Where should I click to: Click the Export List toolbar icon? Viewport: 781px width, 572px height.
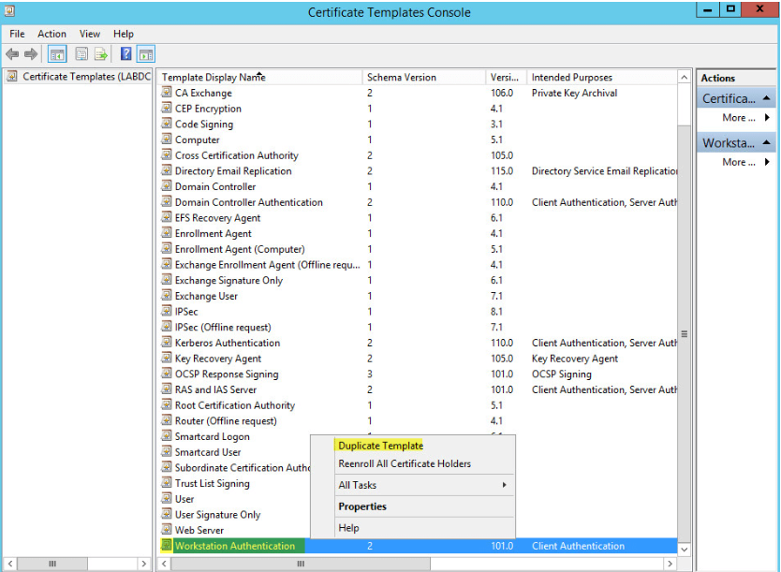pyautogui.click(x=100, y=53)
